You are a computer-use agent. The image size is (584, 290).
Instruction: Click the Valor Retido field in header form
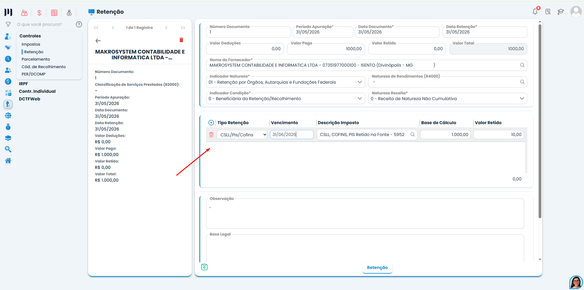[407, 49]
